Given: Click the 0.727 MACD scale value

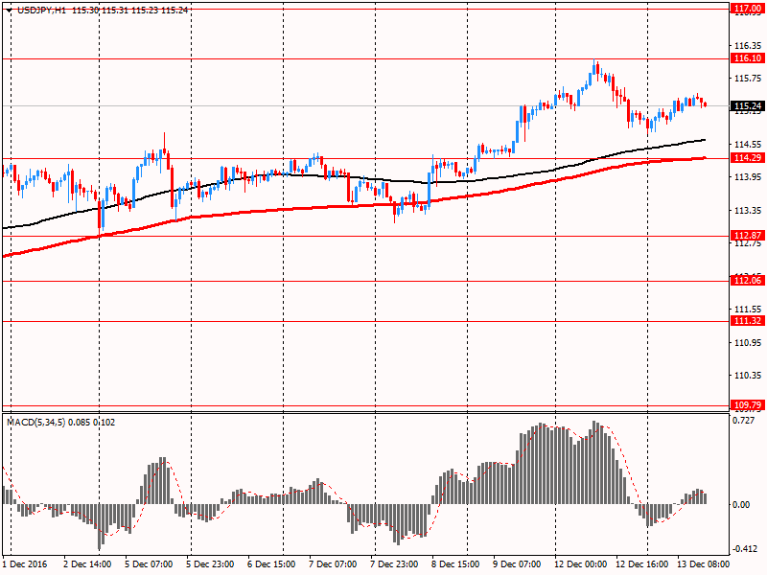Looking at the screenshot, I should pyautogui.click(x=744, y=420).
